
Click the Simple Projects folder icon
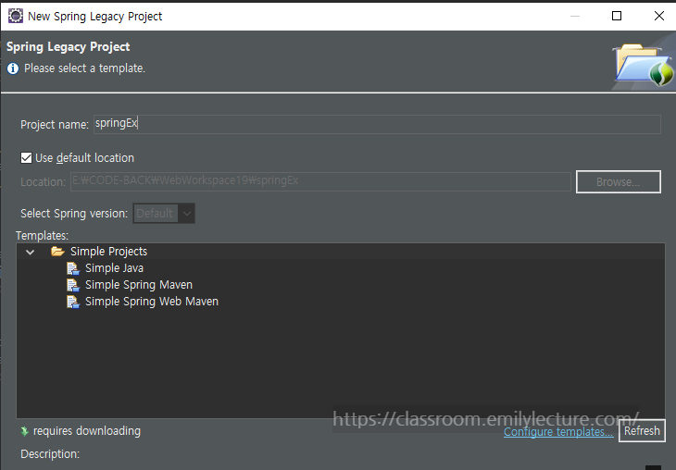coord(57,251)
